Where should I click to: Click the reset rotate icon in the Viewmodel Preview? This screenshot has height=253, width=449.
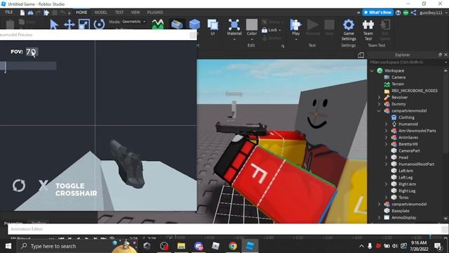19,186
